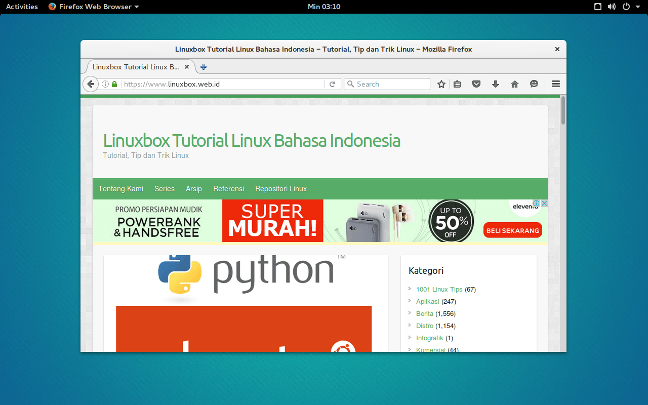This screenshot has width=648, height=405.
Task: Open the Downloads arrow icon
Action: point(496,84)
